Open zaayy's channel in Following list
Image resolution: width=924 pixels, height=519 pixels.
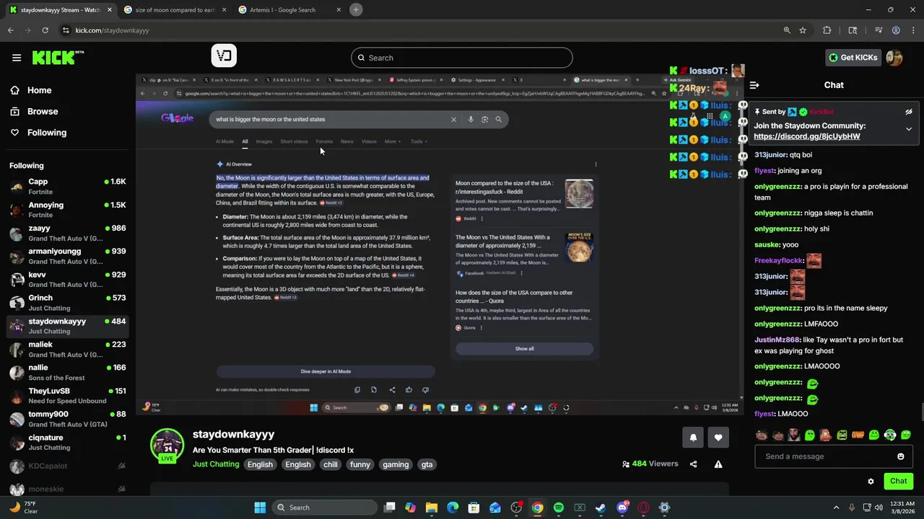(x=67, y=233)
